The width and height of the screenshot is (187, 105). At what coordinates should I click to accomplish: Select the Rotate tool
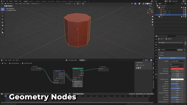coord(3,19)
